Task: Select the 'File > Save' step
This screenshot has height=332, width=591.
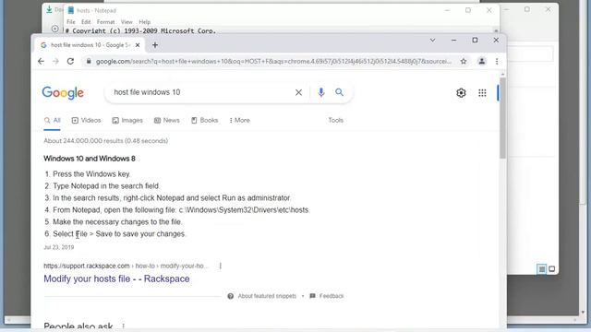Action: click(x=119, y=234)
